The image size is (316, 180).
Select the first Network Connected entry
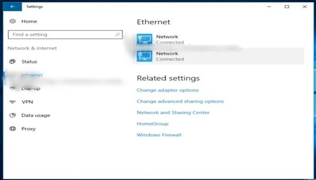point(218,40)
